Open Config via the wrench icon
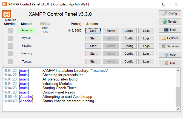The width and height of the screenshot is (183, 118). (x=165, y=13)
